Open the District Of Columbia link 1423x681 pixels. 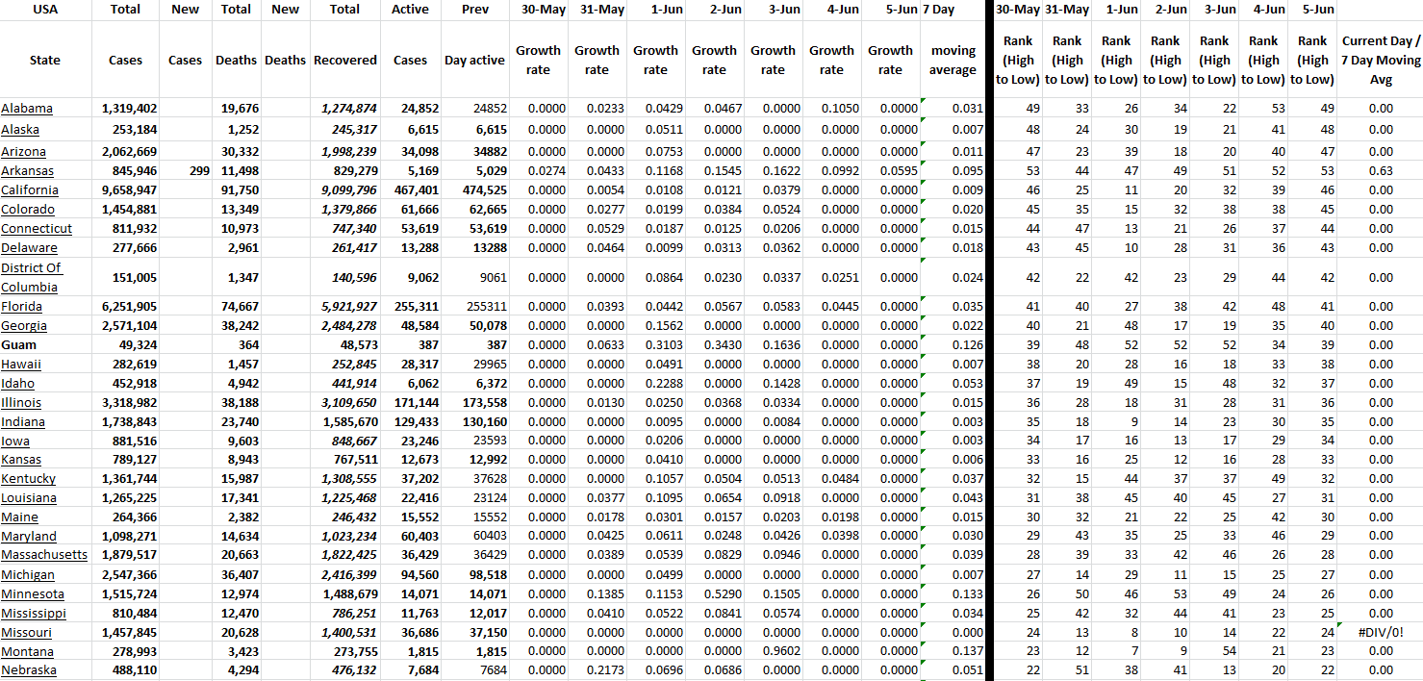31,277
